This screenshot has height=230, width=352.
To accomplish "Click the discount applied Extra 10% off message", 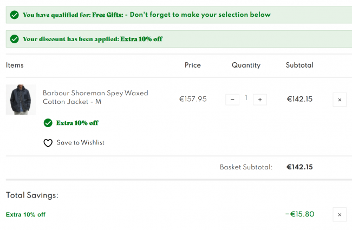I will coord(93,39).
